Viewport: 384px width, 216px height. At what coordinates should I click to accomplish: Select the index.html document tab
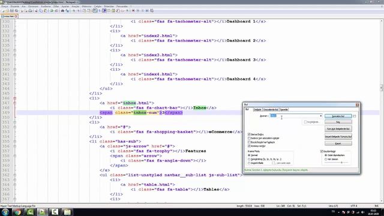coord(9,16)
